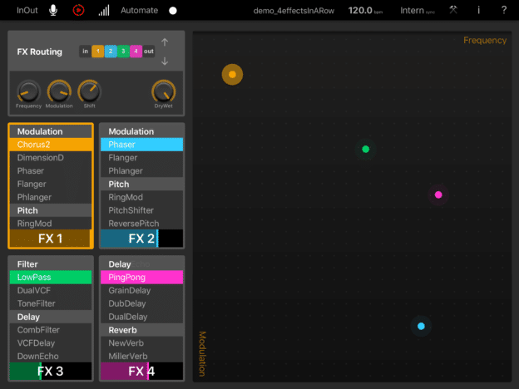Click the orange XY pad dot

[x=232, y=75]
